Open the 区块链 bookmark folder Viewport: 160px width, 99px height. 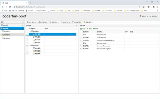[x=75, y=10]
